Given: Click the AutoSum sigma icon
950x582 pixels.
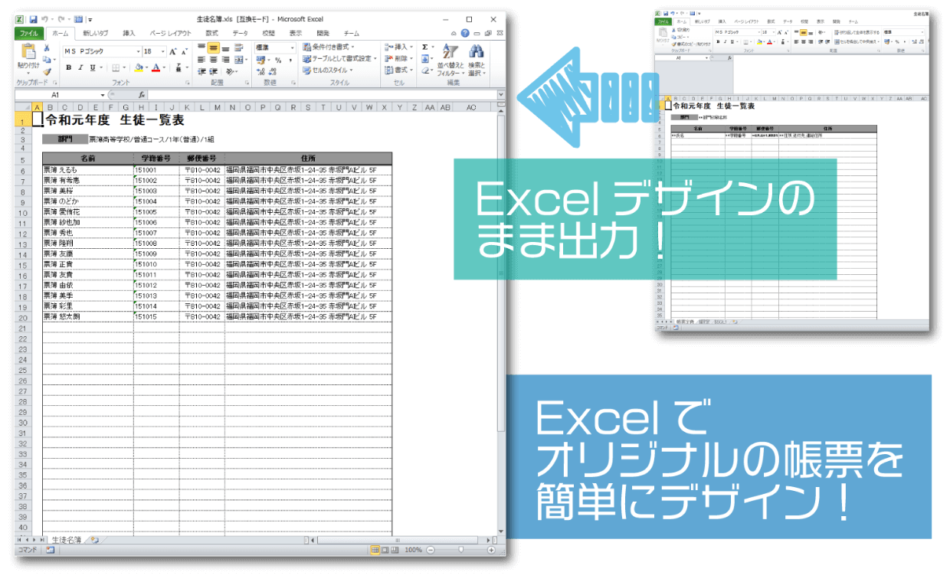Looking at the screenshot, I should 425,47.
